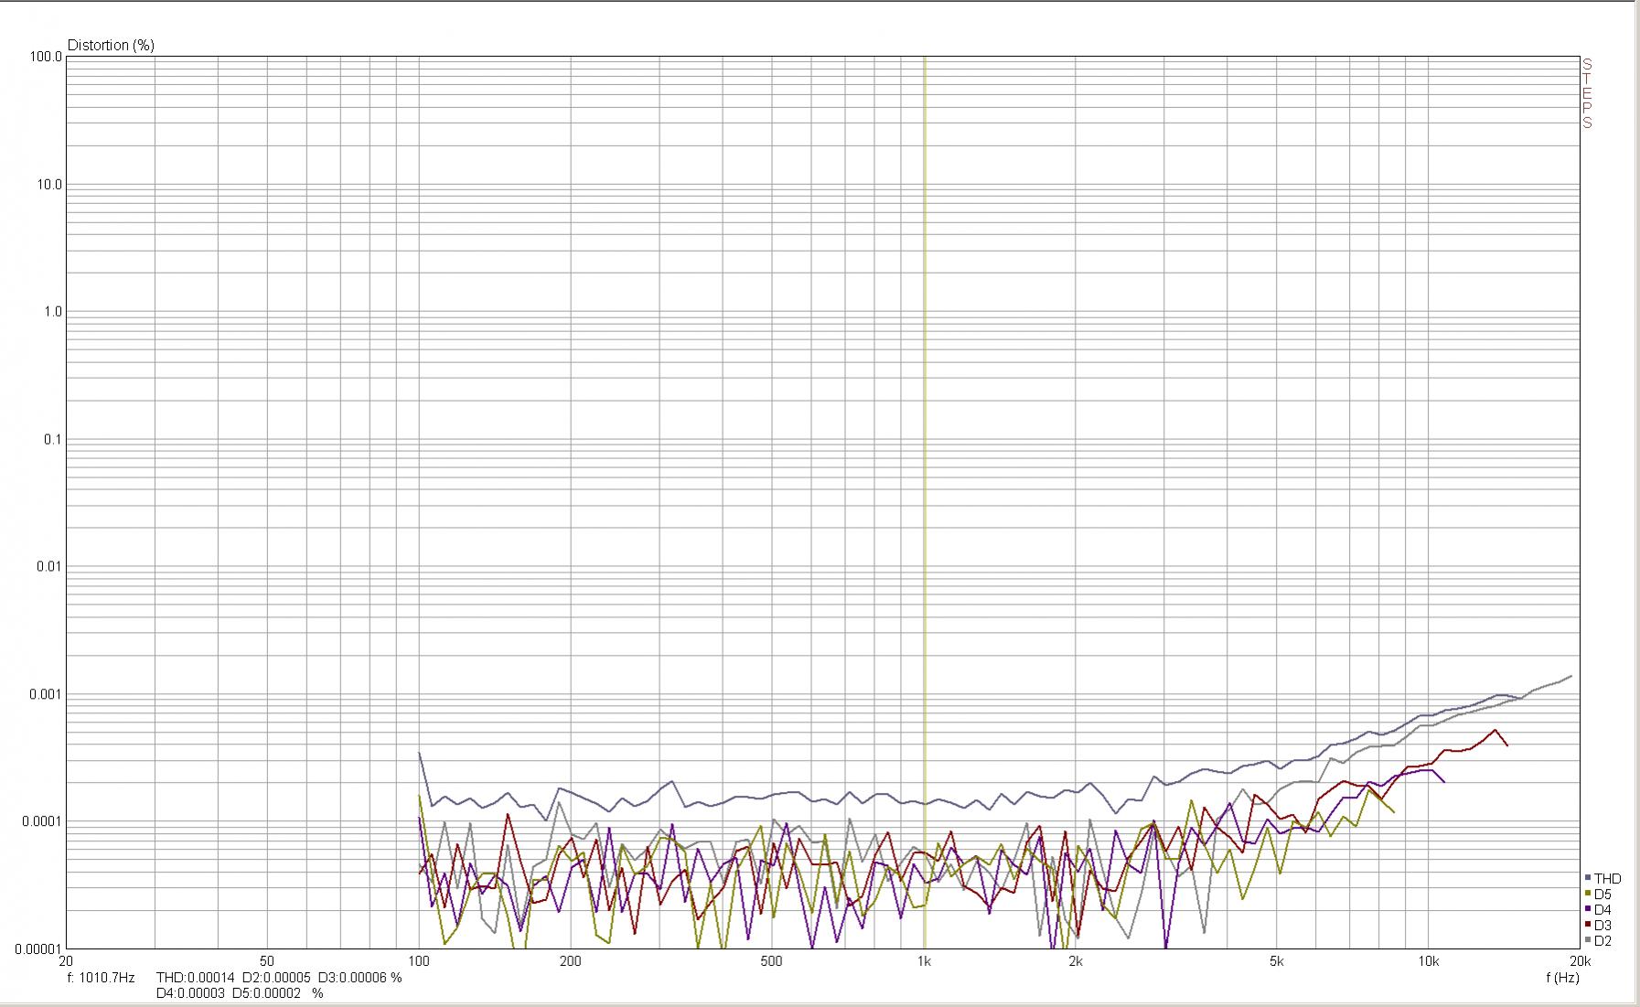Viewport: 1640px width, 1007px height.
Task: Click the vertical STEPS label
Action: (1588, 93)
